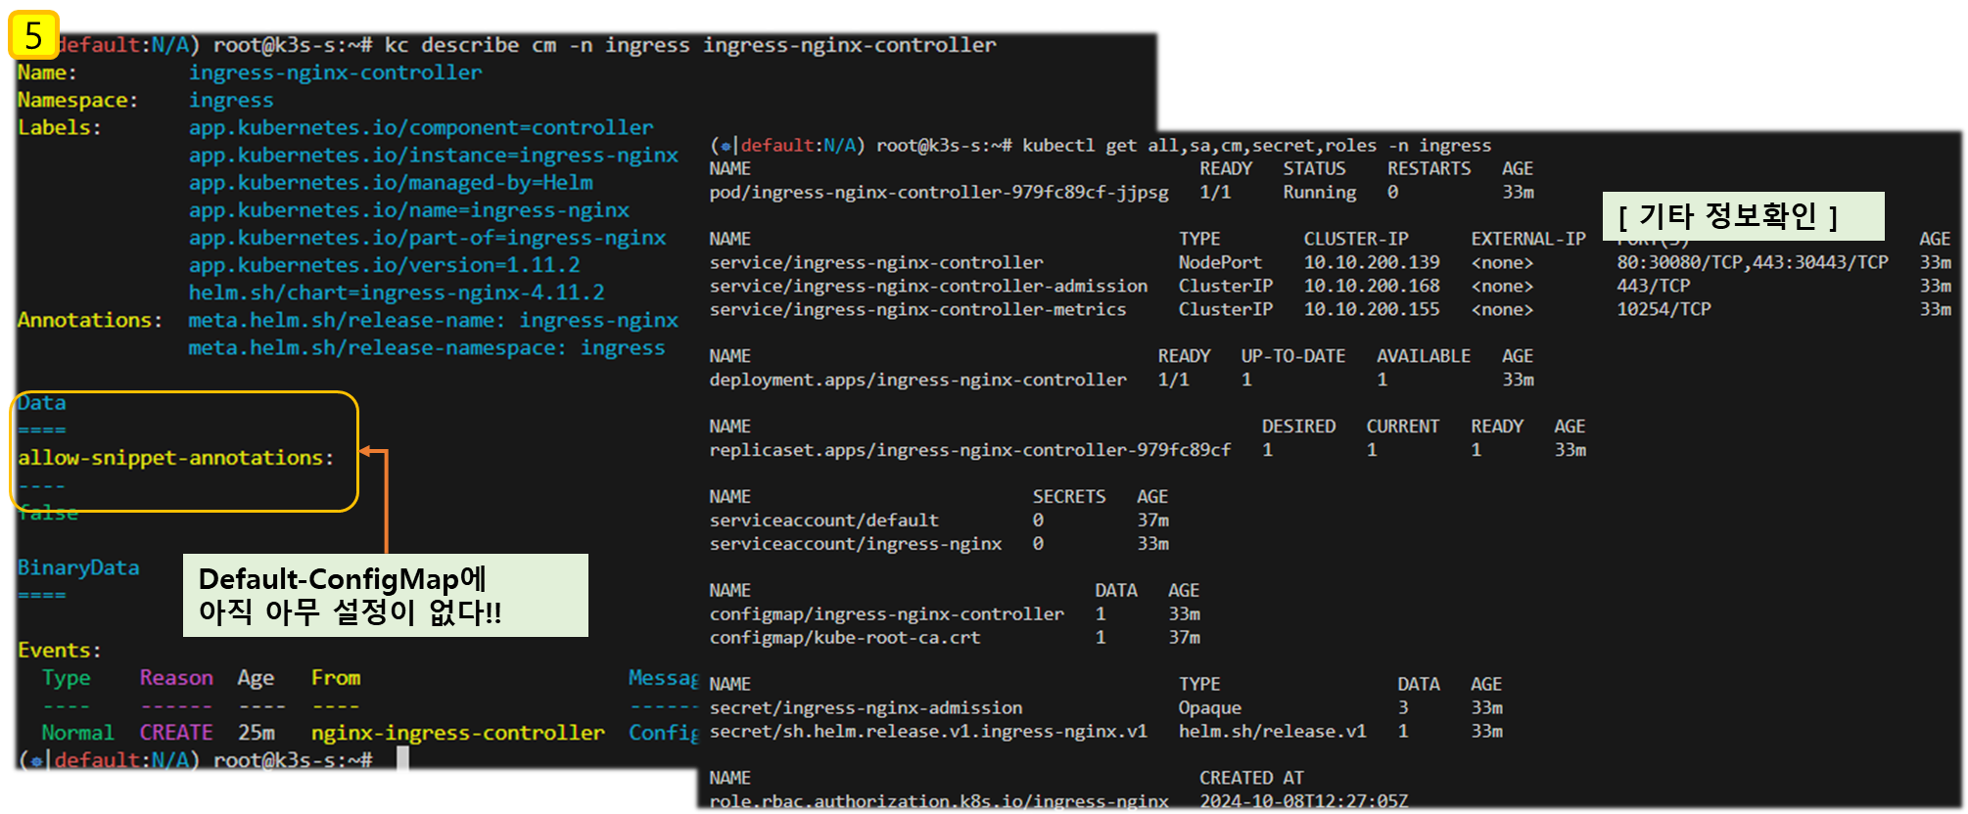Click the port value '10254/TCP'

(1663, 309)
